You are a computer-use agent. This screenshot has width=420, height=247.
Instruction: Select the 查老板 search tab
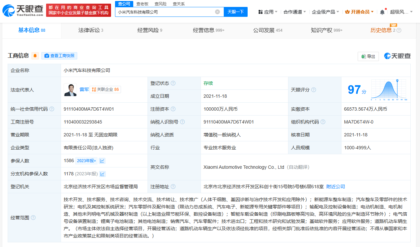pos(142,4)
